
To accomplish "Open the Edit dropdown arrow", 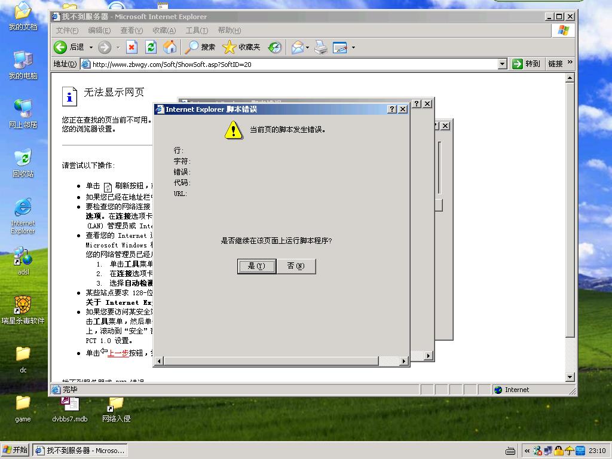I will 353,48.
